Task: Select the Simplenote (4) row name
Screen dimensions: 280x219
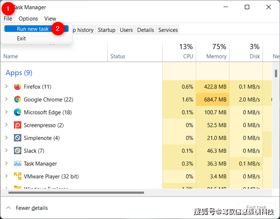Action: tap(42, 138)
